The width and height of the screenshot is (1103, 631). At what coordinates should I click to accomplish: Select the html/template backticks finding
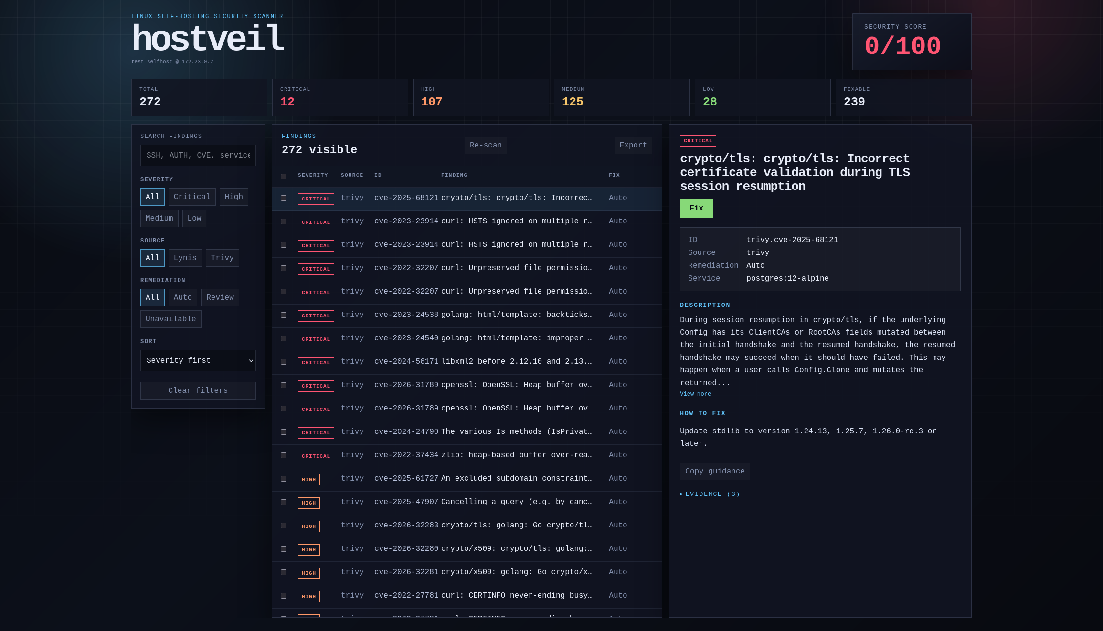point(467,315)
